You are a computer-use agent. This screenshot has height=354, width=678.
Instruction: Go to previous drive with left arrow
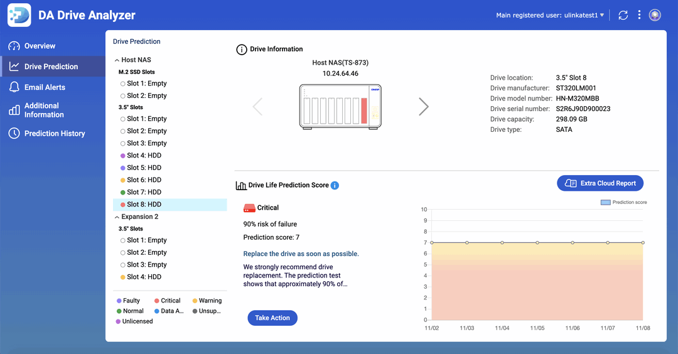tap(257, 107)
